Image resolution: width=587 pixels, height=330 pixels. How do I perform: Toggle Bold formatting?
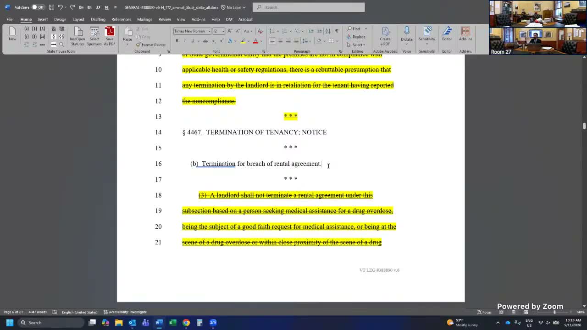(177, 41)
